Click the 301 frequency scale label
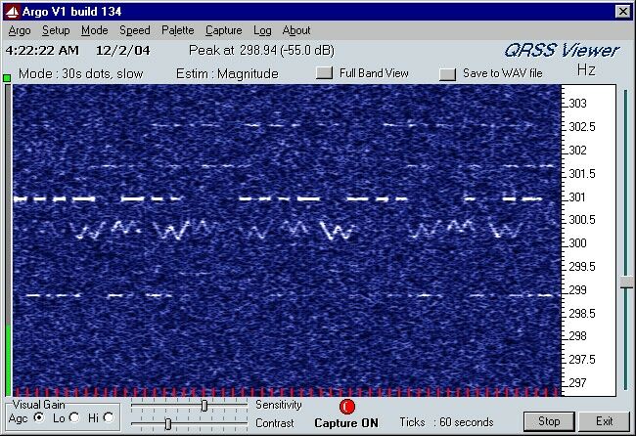 point(577,197)
